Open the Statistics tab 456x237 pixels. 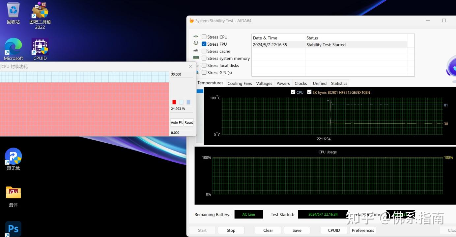point(339,83)
